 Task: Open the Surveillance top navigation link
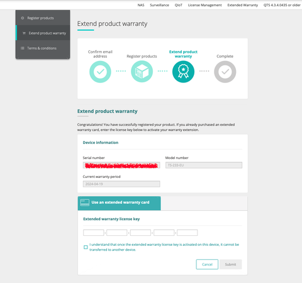tap(159, 5)
